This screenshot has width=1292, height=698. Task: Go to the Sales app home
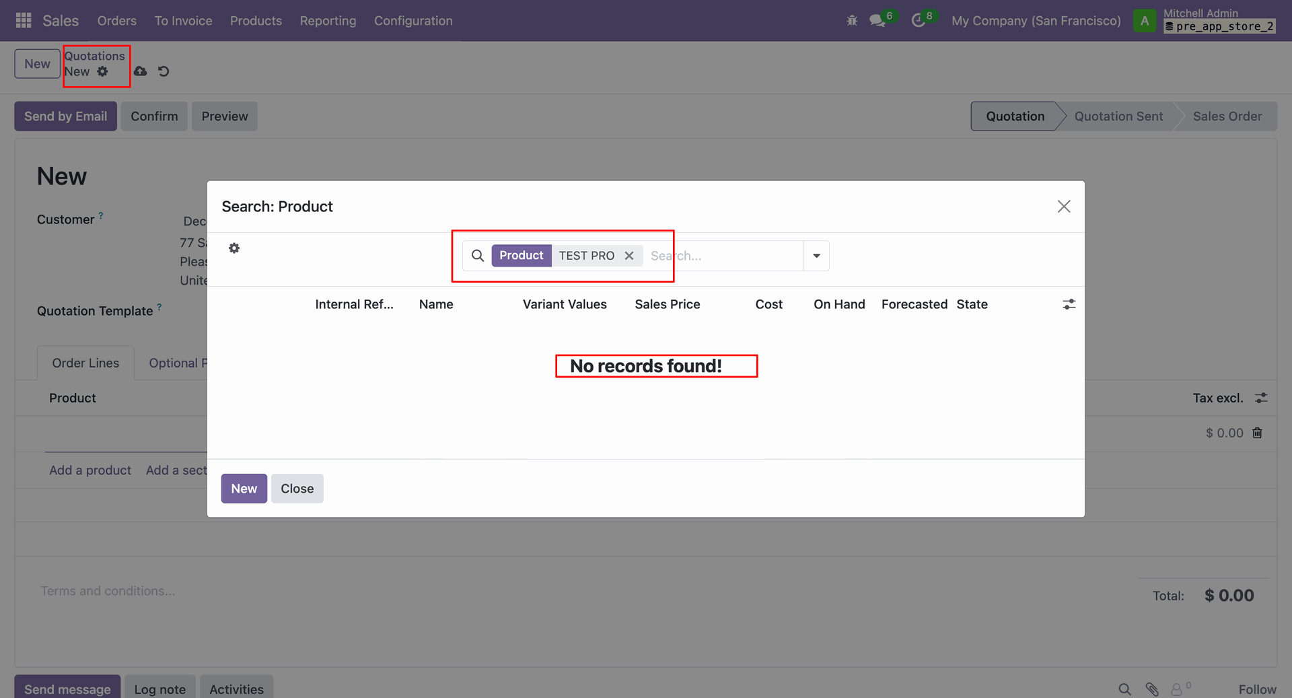[x=61, y=21]
